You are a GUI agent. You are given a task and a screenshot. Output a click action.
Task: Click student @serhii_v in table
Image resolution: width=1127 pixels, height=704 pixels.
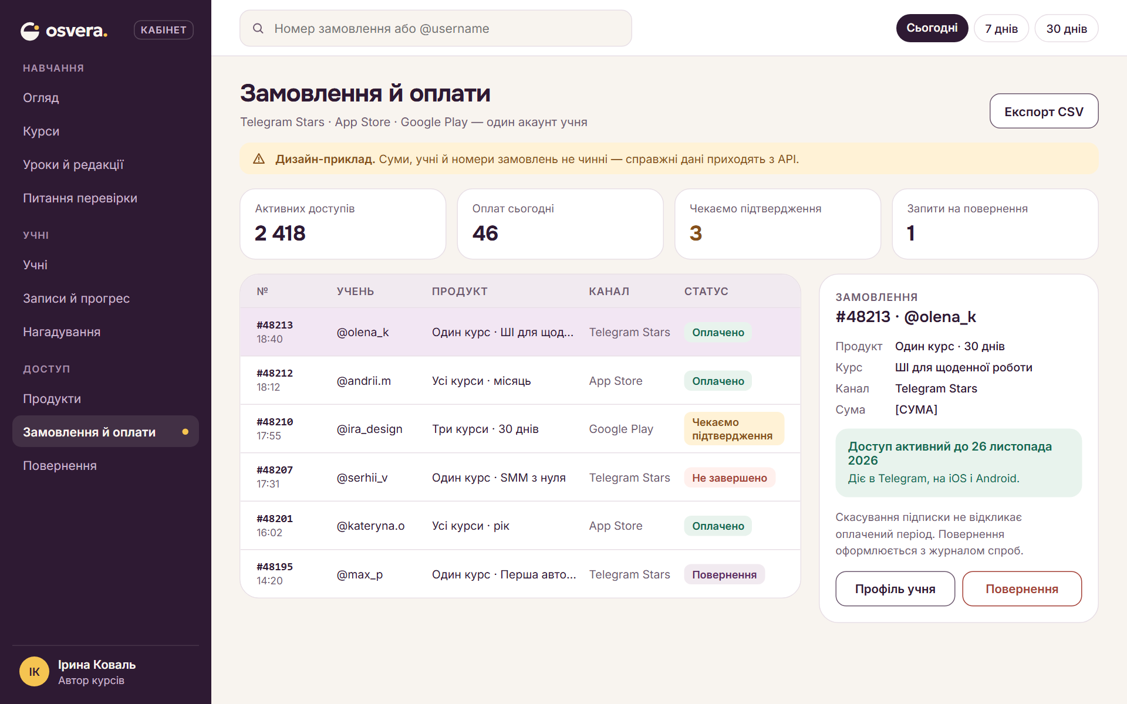(362, 478)
